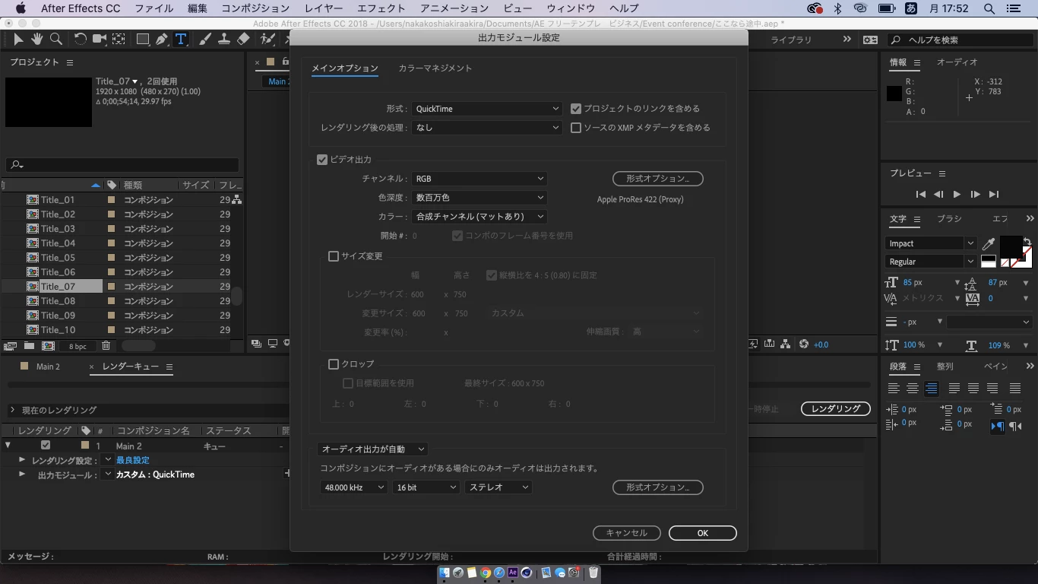Viewport: 1038px width, 584px height.
Task: Create a new folder in Project panel
Action: pos(29,346)
